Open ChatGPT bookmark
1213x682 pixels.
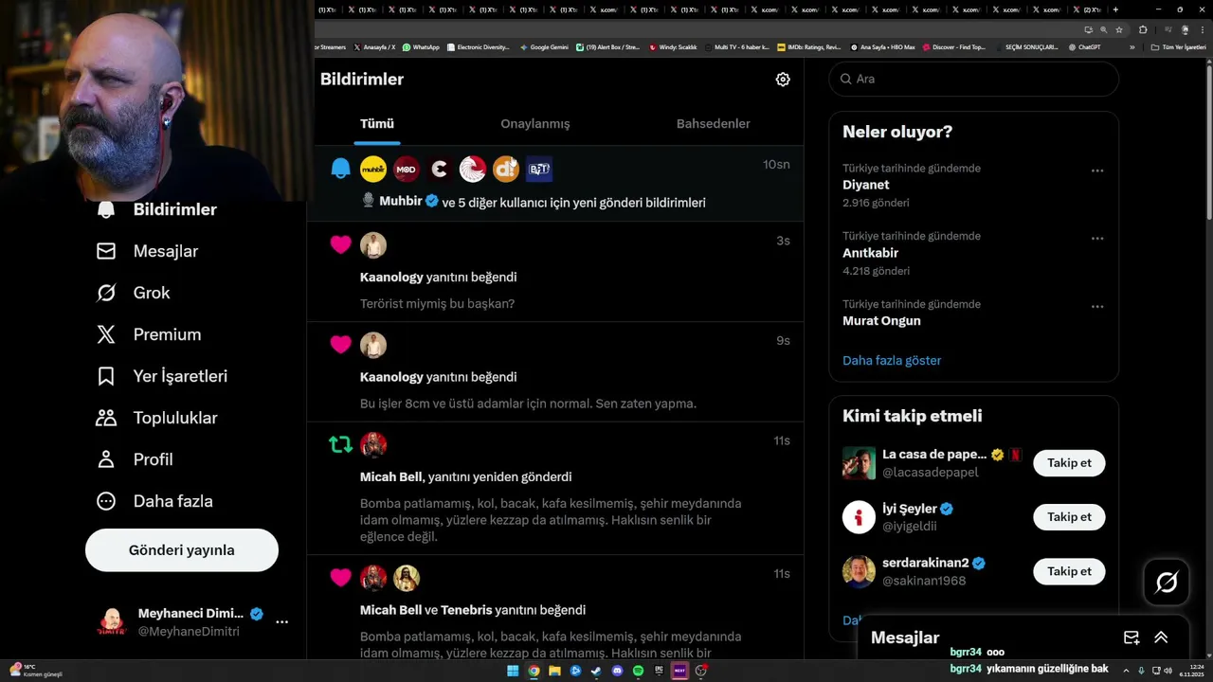point(1084,47)
